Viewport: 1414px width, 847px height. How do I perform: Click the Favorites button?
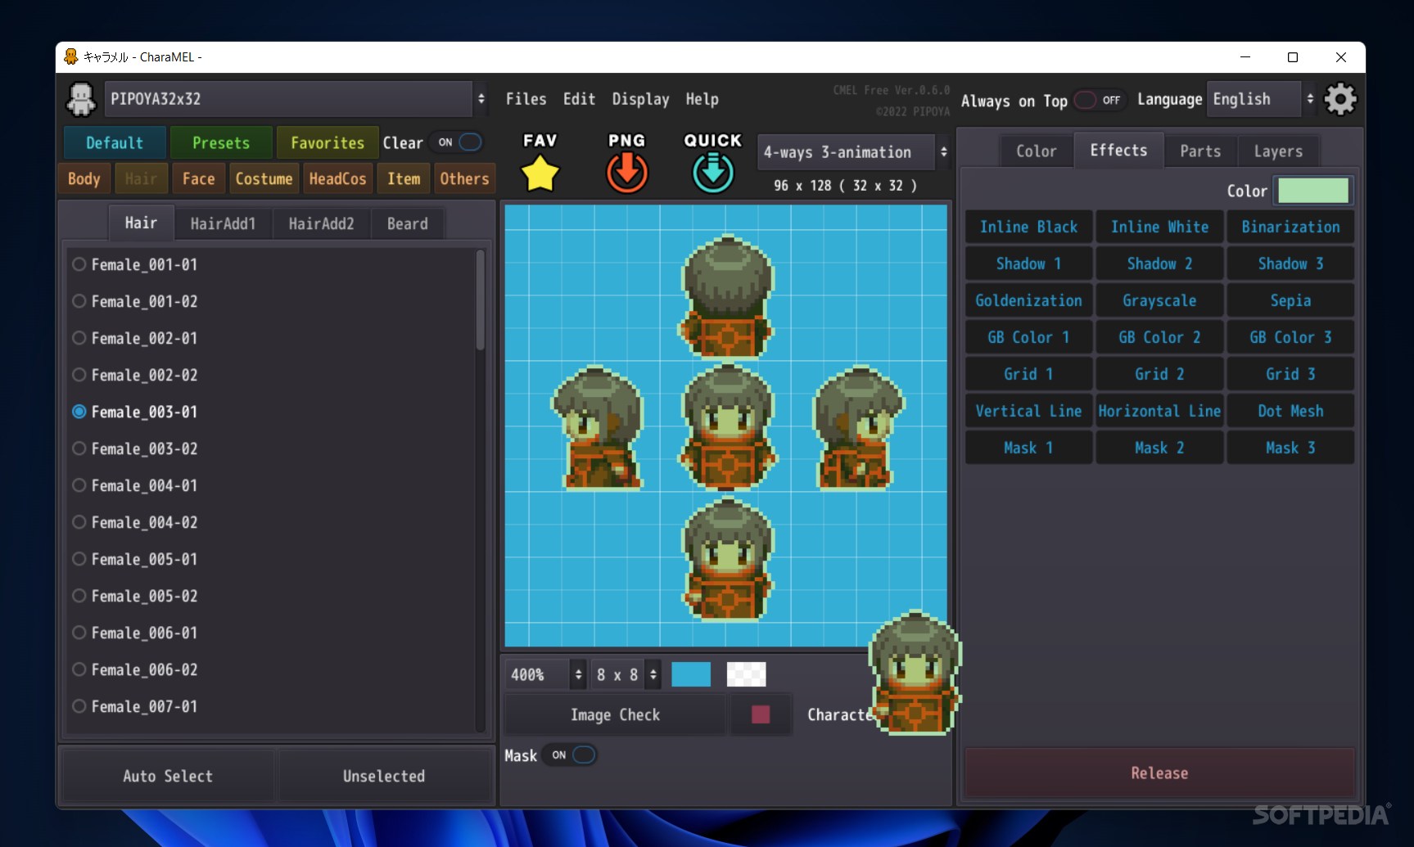click(328, 143)
